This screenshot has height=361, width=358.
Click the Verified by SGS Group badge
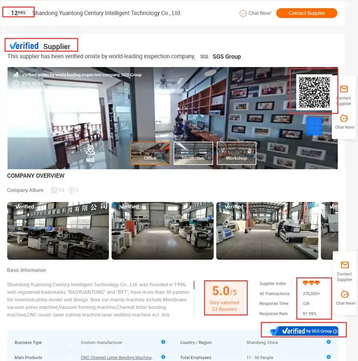click(x=304, y=331)
